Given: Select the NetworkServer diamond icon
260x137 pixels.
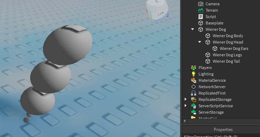Looking at the screenshot, I should pos(194,87).
